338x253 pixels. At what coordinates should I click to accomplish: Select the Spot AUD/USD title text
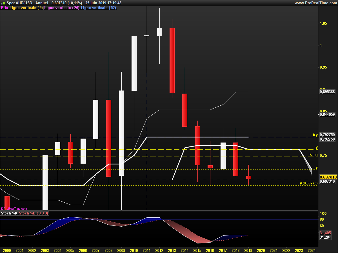coord(20,3)
